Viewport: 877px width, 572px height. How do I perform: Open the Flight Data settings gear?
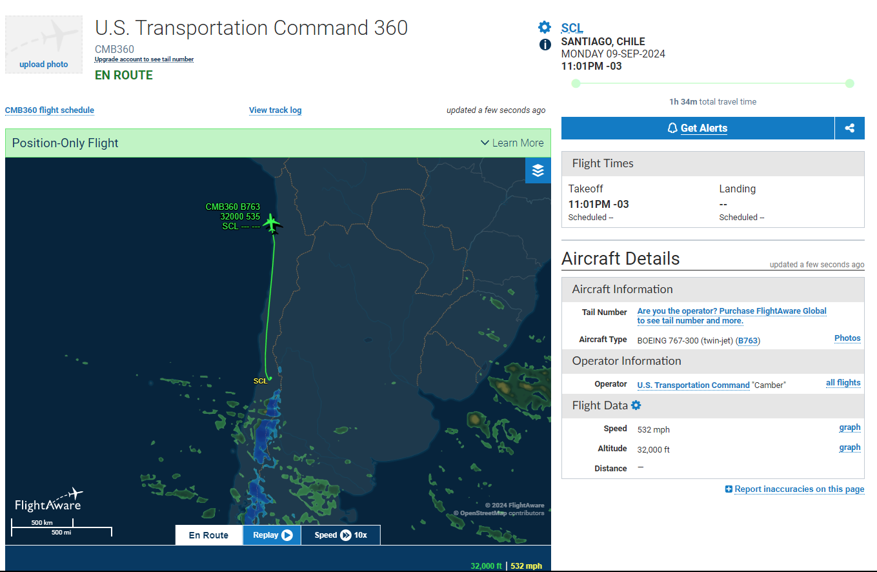pos(636,405)
